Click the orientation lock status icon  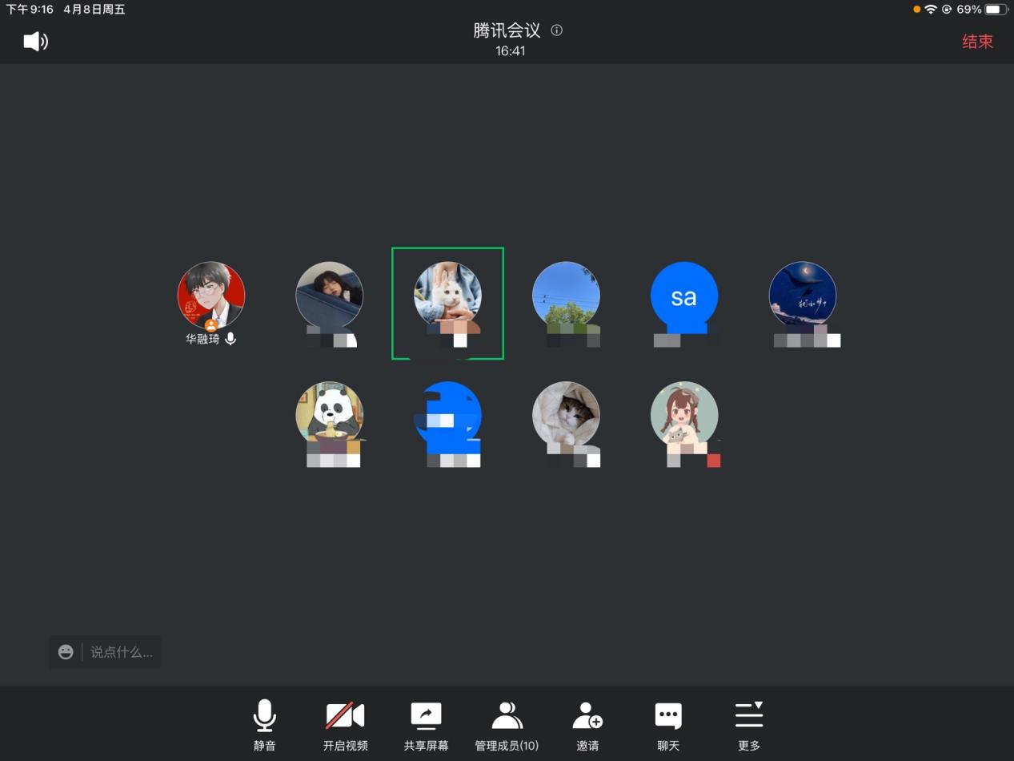[947, 10]
